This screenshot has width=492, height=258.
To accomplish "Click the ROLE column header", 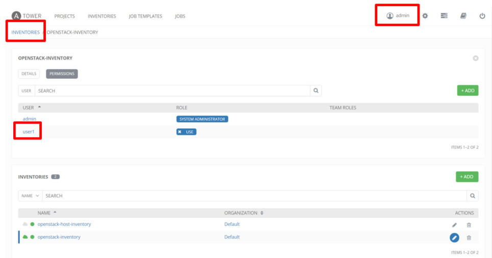I will coord(182,107).
